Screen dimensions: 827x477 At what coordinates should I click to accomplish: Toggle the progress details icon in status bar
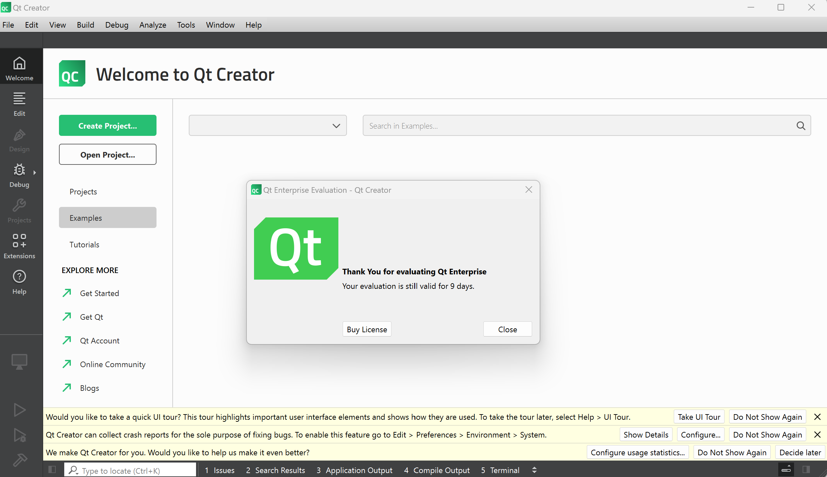coord(786,469)
